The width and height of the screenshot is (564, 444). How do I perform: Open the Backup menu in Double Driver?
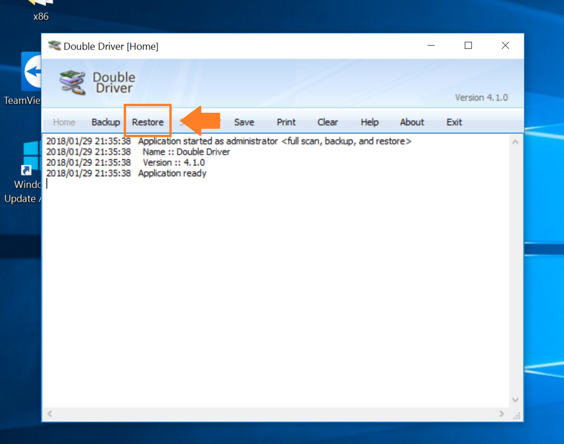pos(106,122)
